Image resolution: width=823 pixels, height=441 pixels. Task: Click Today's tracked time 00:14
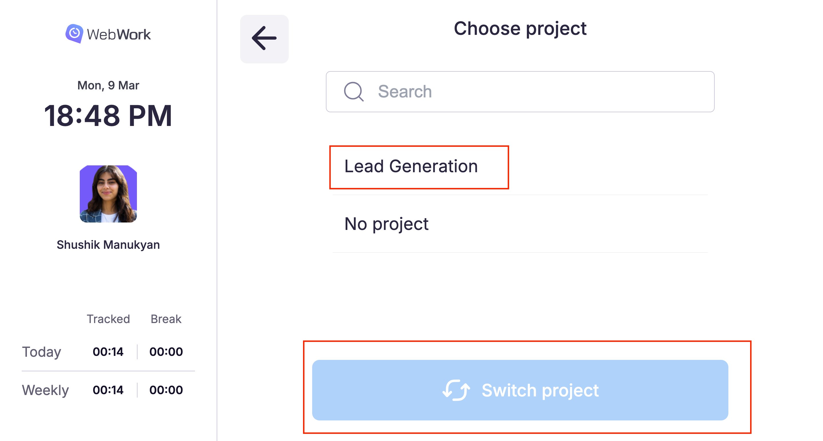(x=108, y=352)
